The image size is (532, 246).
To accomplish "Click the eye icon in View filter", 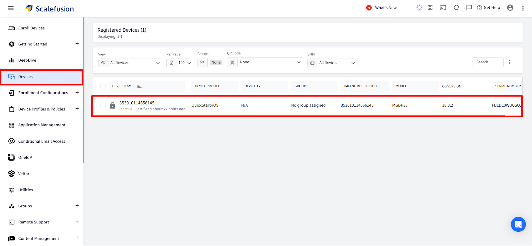I will [103, 63].
